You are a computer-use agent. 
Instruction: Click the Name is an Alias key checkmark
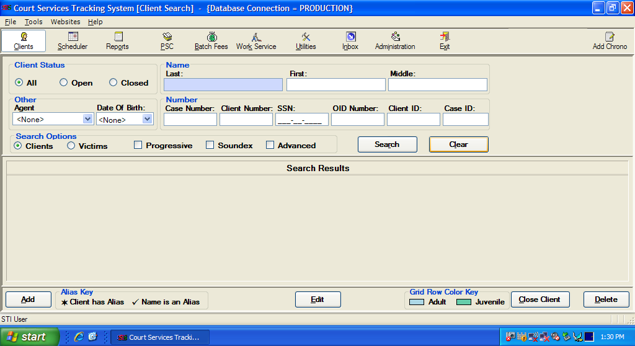(x=135, y=302)
